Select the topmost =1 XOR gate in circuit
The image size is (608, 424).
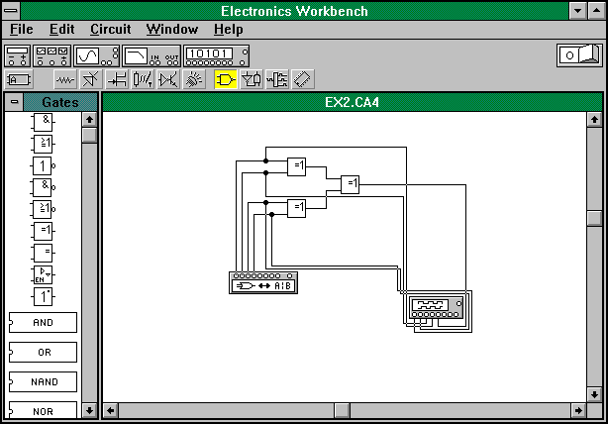296,165
